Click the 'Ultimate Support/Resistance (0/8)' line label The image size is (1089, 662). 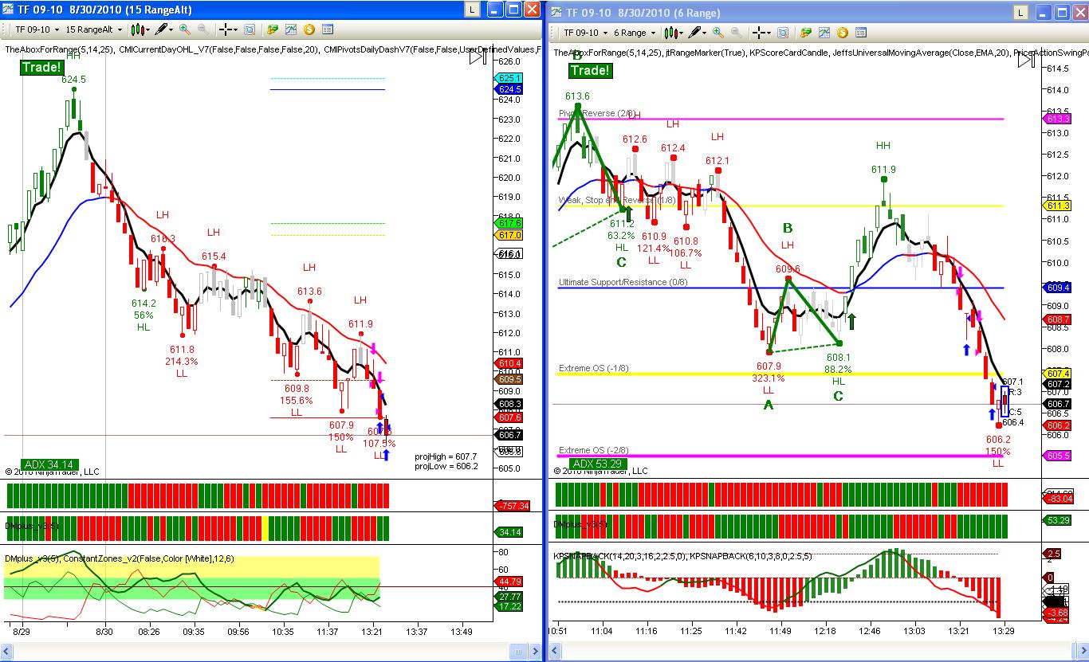pos(623,282)
